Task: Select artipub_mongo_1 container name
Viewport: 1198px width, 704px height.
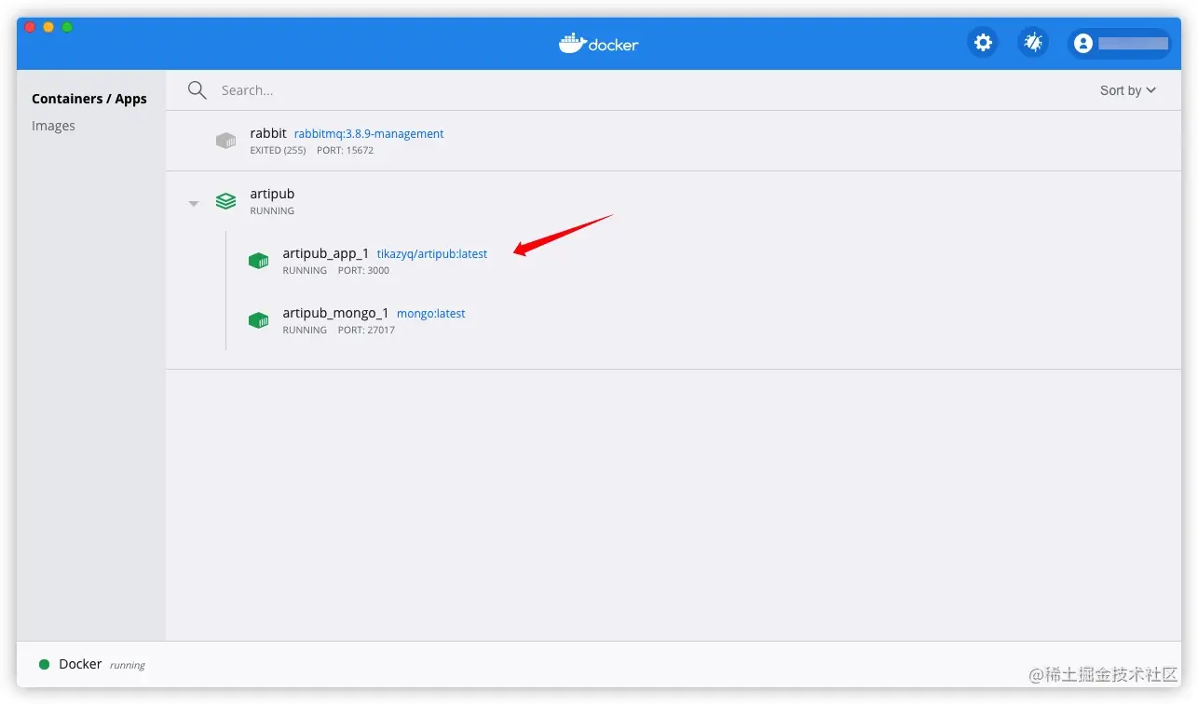Action: [x=335, y=313]
